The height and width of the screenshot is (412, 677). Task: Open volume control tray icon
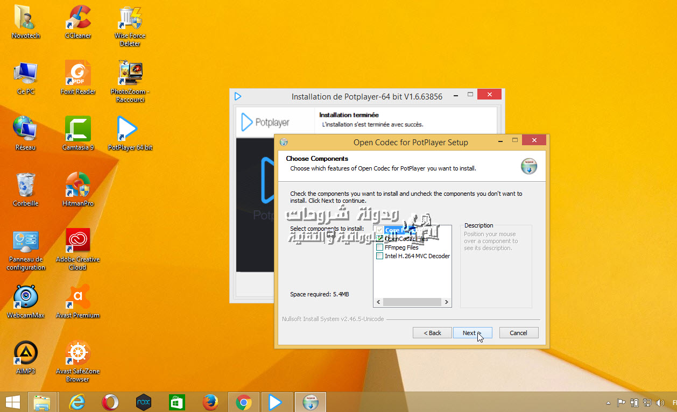tap(660, 402)
